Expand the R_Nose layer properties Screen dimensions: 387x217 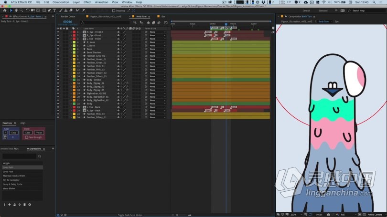[x=71, y=42]
